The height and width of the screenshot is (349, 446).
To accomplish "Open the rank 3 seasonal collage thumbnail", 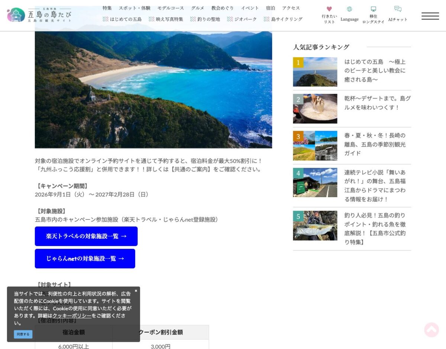I will point(315,145).
